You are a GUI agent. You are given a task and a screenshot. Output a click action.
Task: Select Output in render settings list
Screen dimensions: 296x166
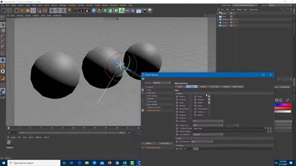tap(150, 87)
